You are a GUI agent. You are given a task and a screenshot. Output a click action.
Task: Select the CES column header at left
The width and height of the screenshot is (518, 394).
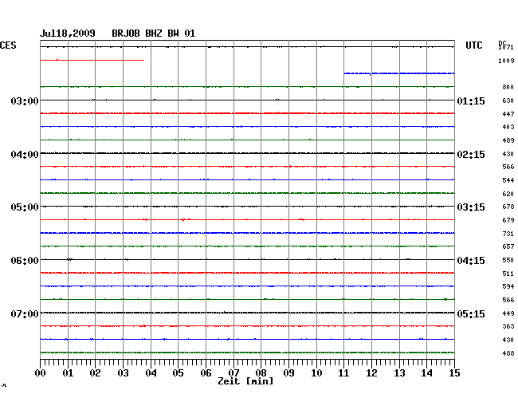pos(8,45)
